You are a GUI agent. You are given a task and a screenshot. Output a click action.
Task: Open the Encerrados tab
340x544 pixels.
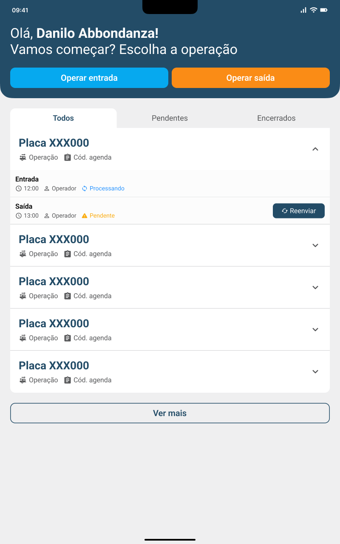(276, 118)
